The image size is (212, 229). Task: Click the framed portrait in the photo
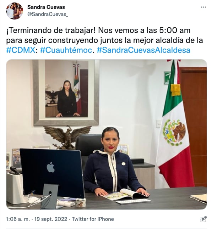coord(66,93)
